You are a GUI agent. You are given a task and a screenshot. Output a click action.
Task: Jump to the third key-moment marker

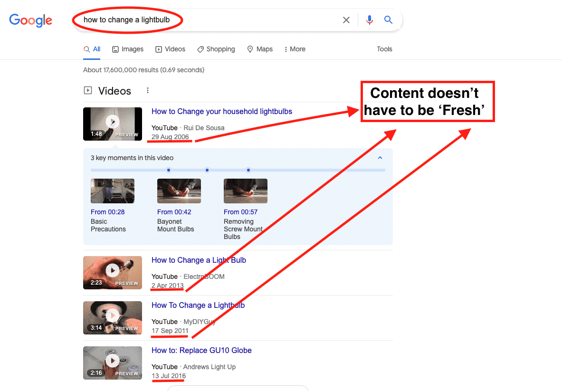click(x=248, y=170)
